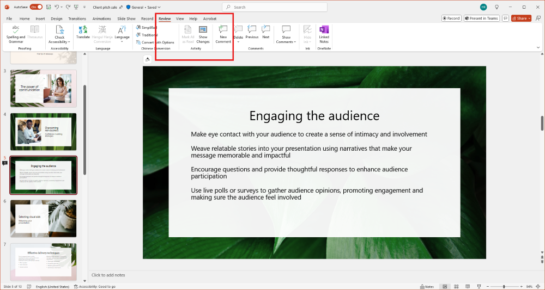Select slide 6 thumbnail Selecting visual aids

tap(44, 219)
